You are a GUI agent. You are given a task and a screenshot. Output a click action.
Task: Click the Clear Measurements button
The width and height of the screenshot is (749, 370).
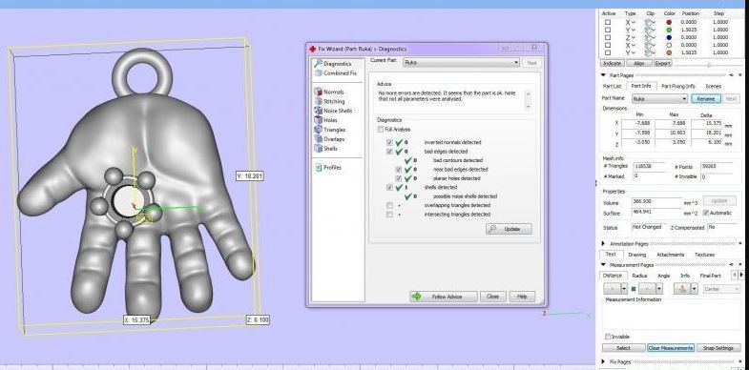tap(671, 348)
